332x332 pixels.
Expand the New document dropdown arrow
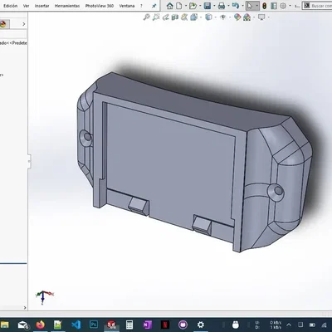(186, 6)
